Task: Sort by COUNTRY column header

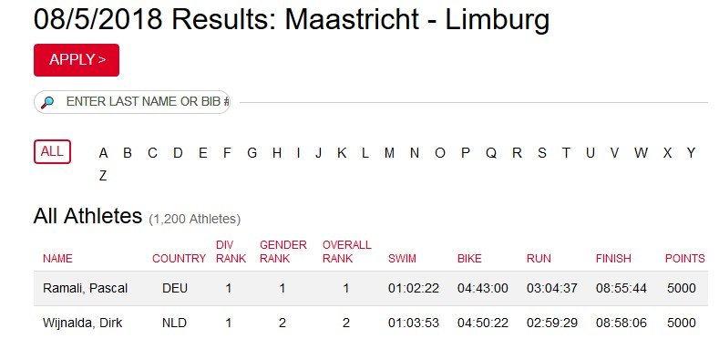Action: point(179,259)
